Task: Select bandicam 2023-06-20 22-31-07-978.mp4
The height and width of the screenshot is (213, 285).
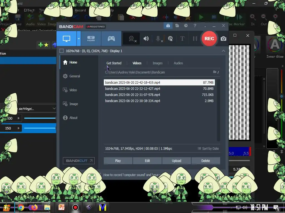Action: tap(159, 95)
